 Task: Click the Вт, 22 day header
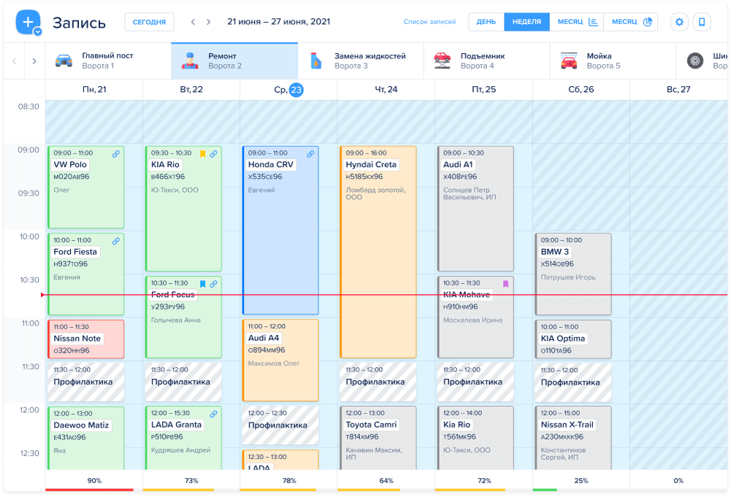click(191, 90)
